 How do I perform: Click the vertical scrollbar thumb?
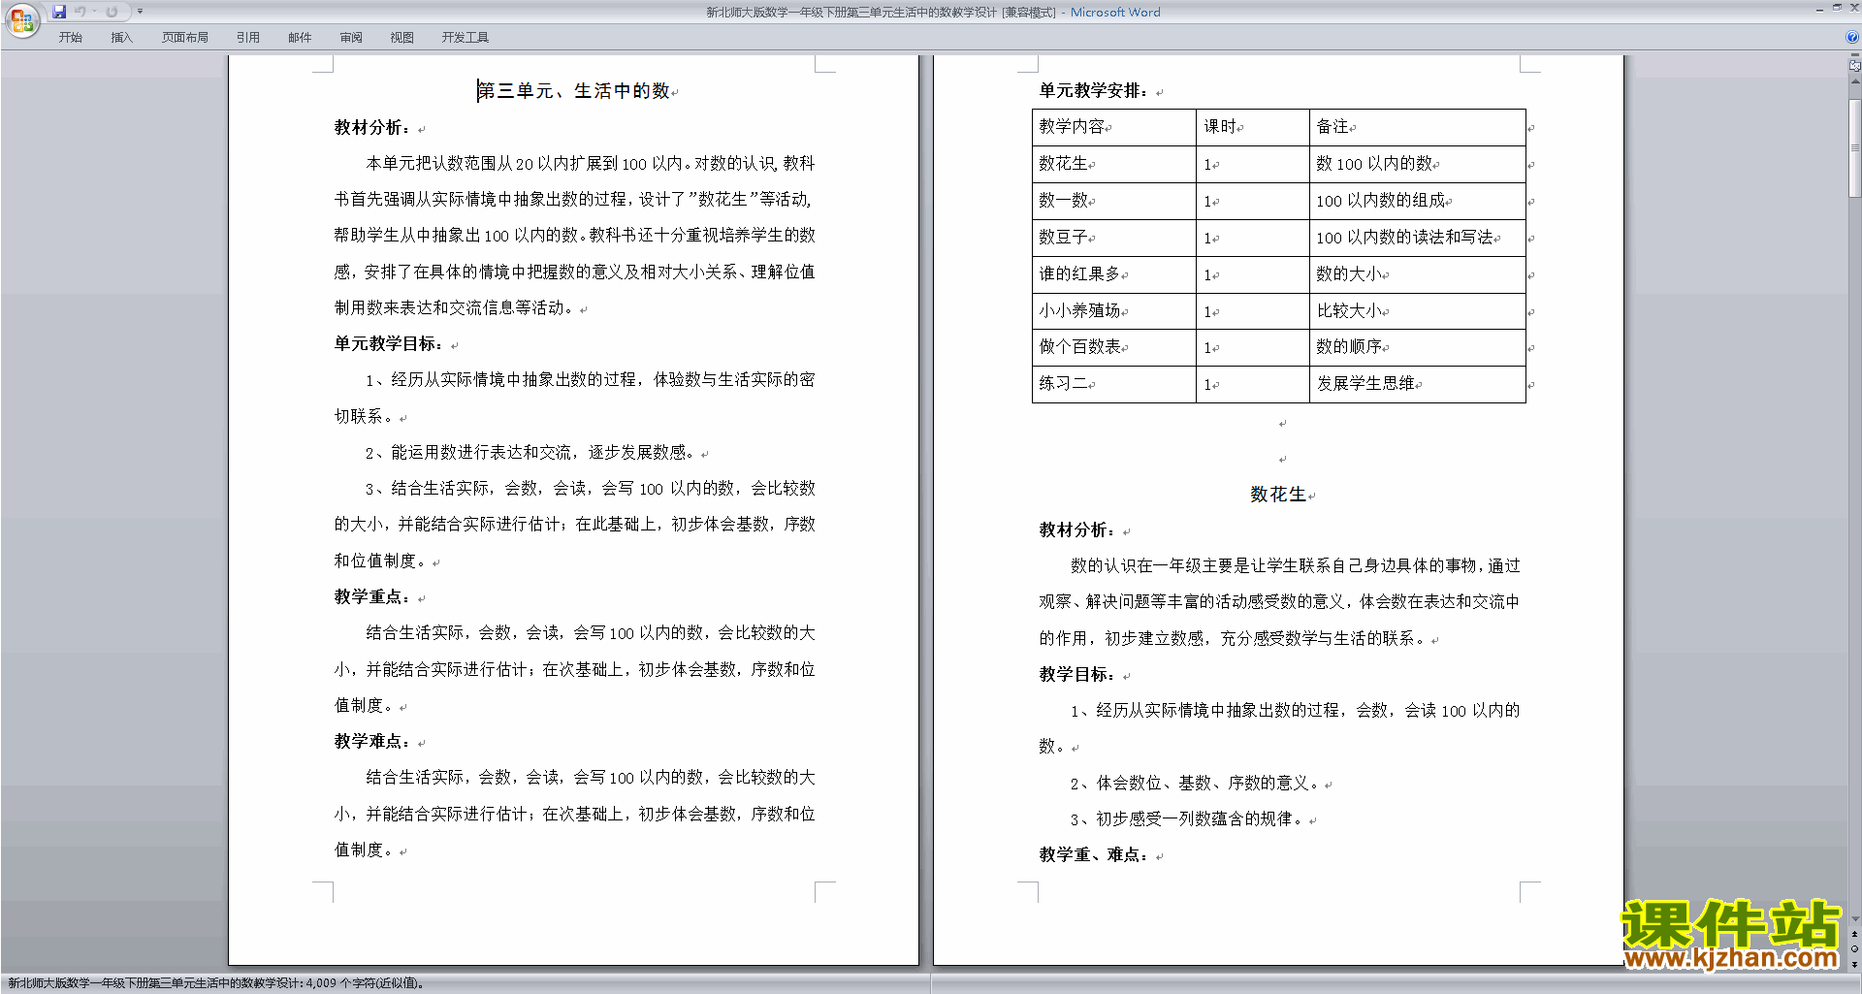1855,148
